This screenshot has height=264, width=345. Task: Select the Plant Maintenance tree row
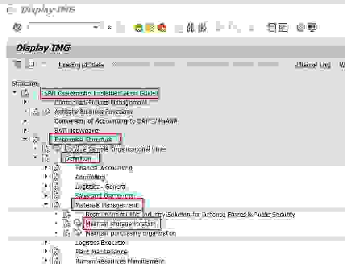click(101, 251)
